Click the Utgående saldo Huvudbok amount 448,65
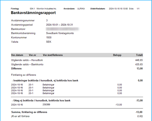Viewport: 152px width, 121px height. [139, 60]
